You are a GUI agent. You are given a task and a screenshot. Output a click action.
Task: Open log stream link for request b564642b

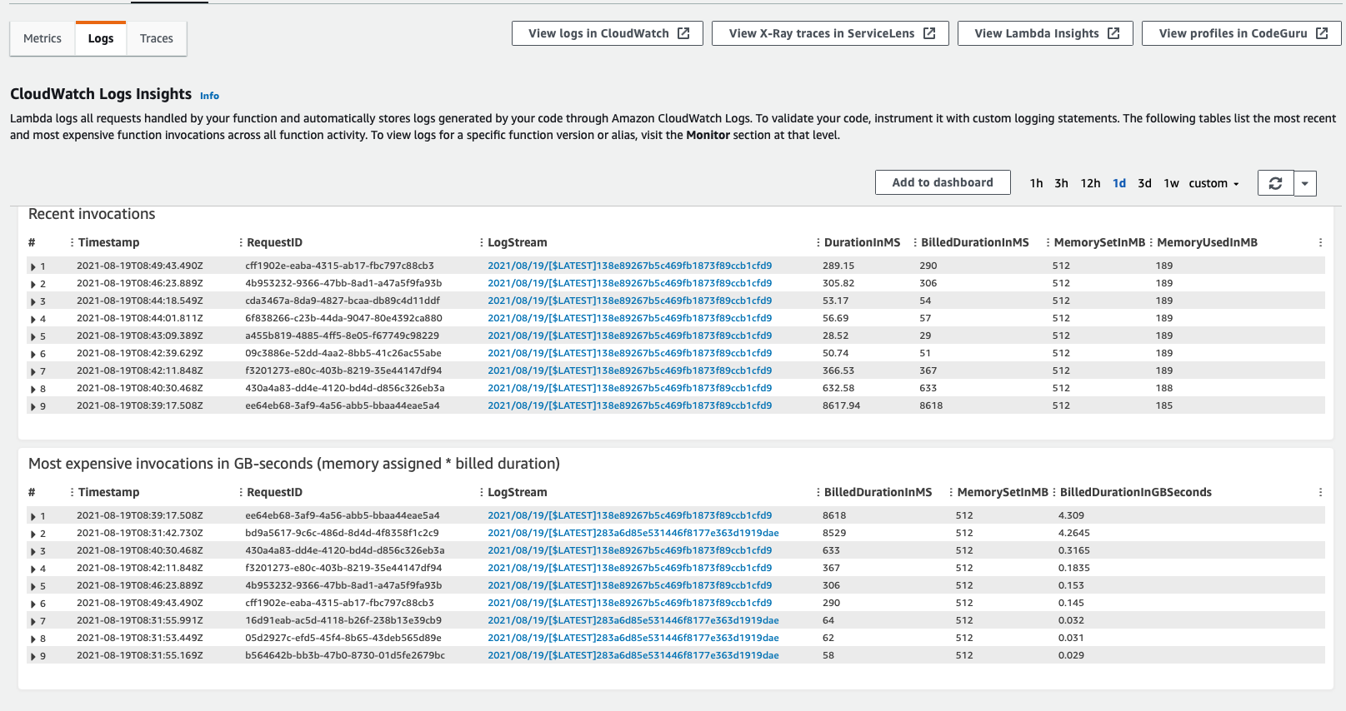tap(633, 655)
